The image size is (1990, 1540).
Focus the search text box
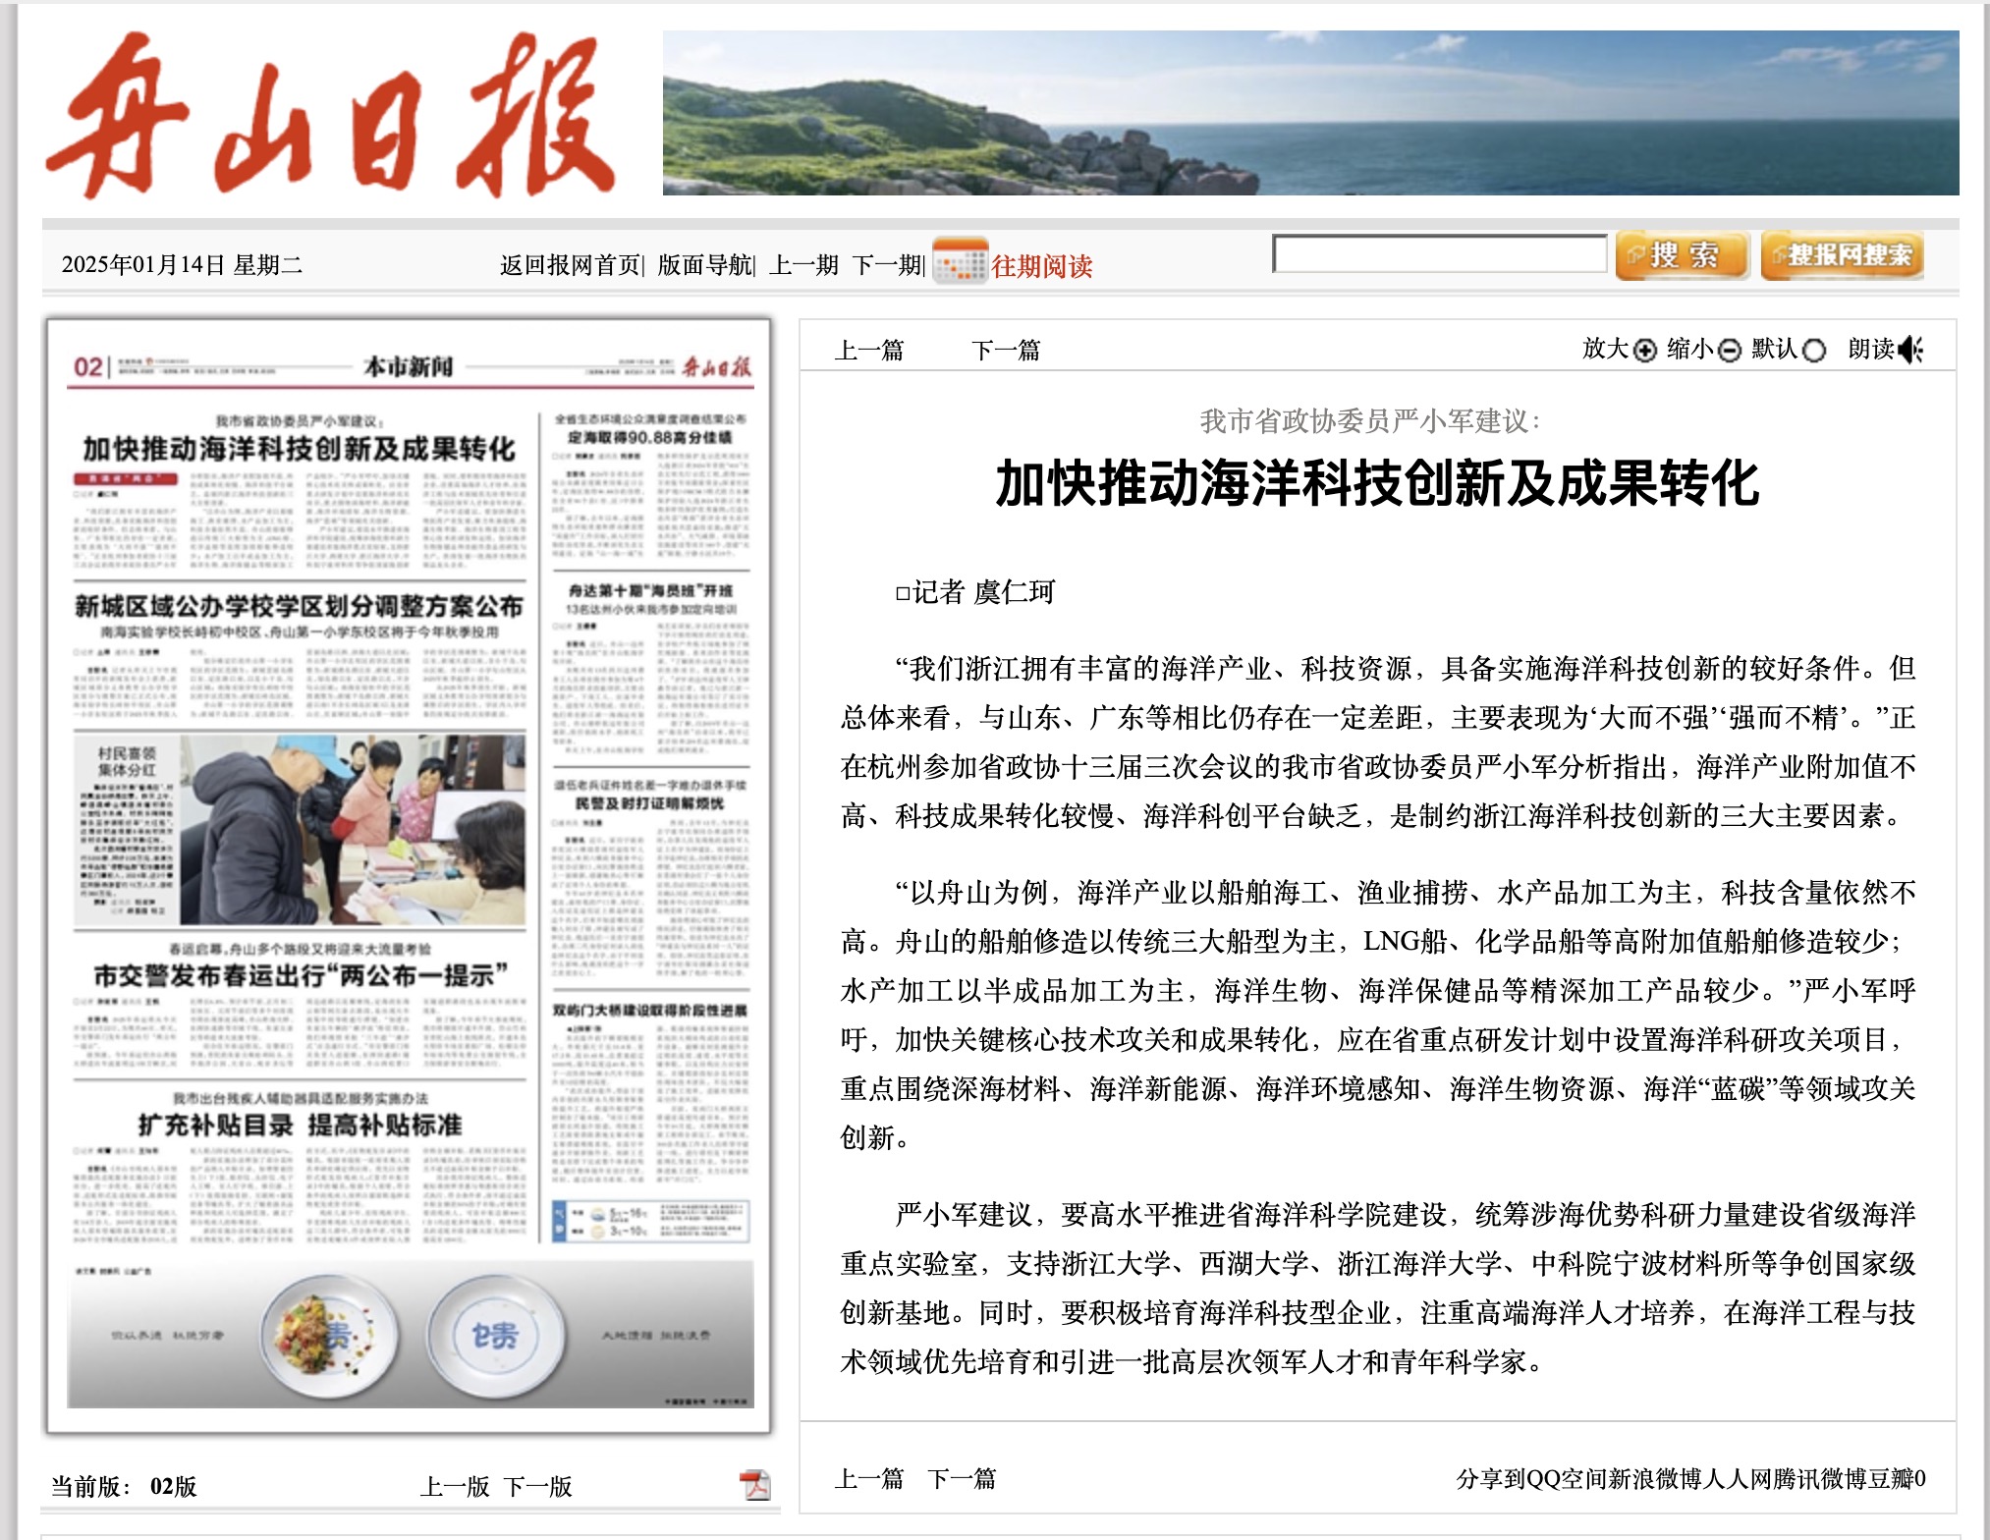1439,254
